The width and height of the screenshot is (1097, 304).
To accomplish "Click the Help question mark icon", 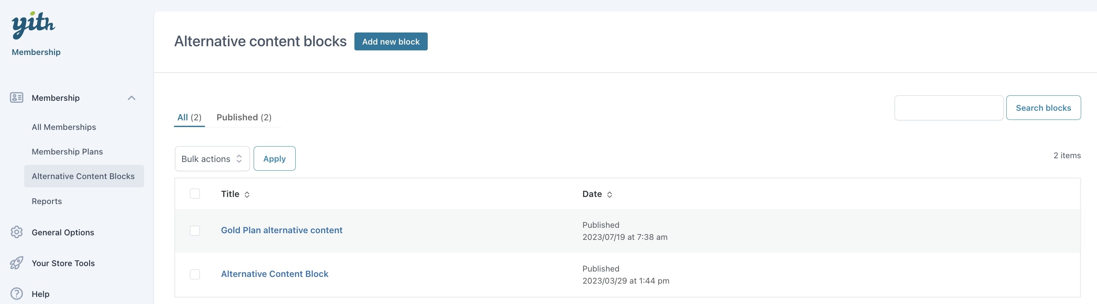I will point(17,293).
